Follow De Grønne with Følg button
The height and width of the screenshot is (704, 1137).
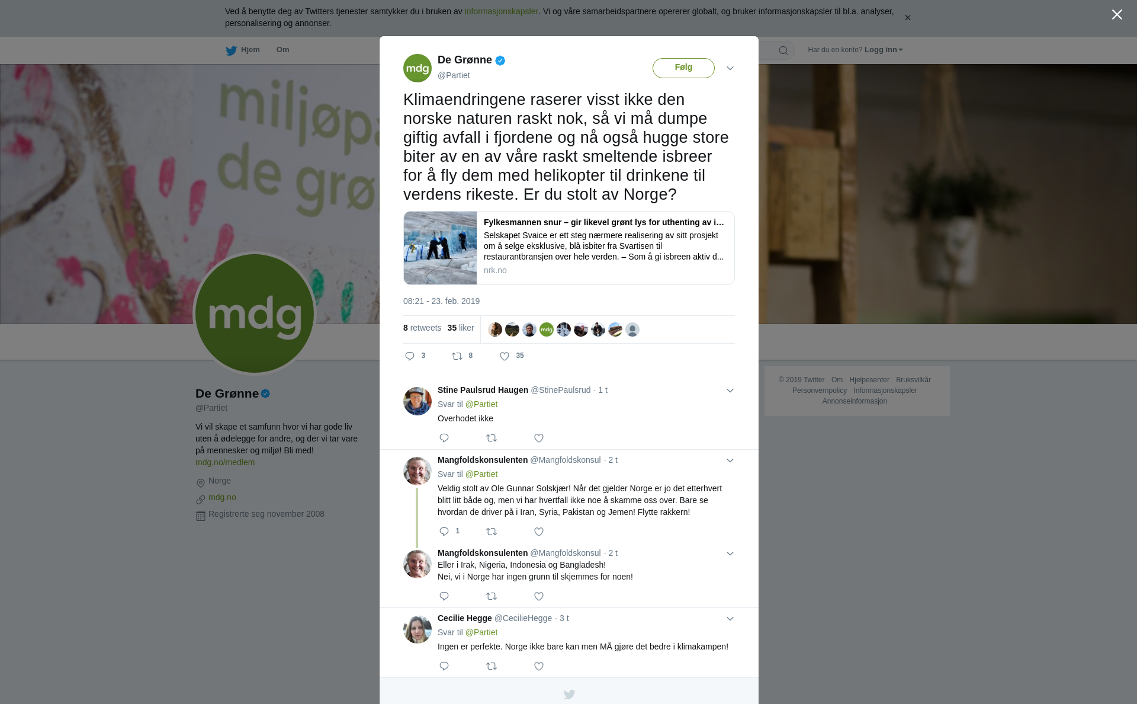tap(683, 68)
